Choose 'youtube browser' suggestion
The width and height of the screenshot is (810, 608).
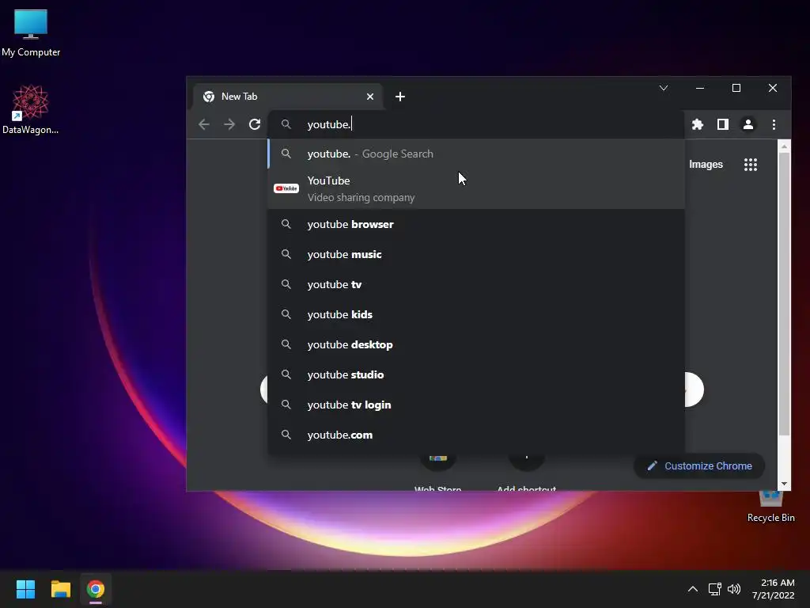tap(476, 224)
